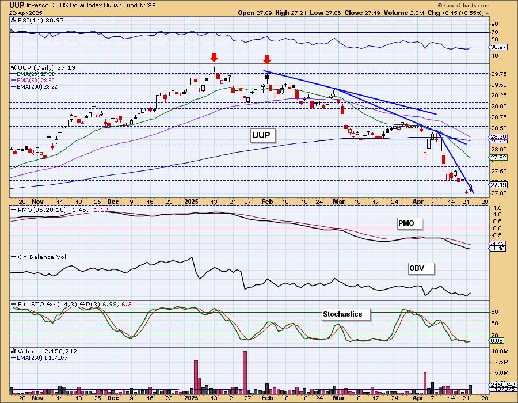
Task: Click the 22-Apr-2025 chart date
Action: pyautogui.click(x=26, y=13)
